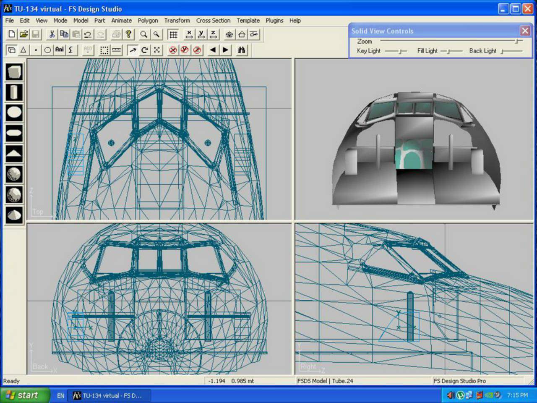Viewport: 537px width, 403px height.
Task: Open the Plugins menu
Action: point(274,20)
